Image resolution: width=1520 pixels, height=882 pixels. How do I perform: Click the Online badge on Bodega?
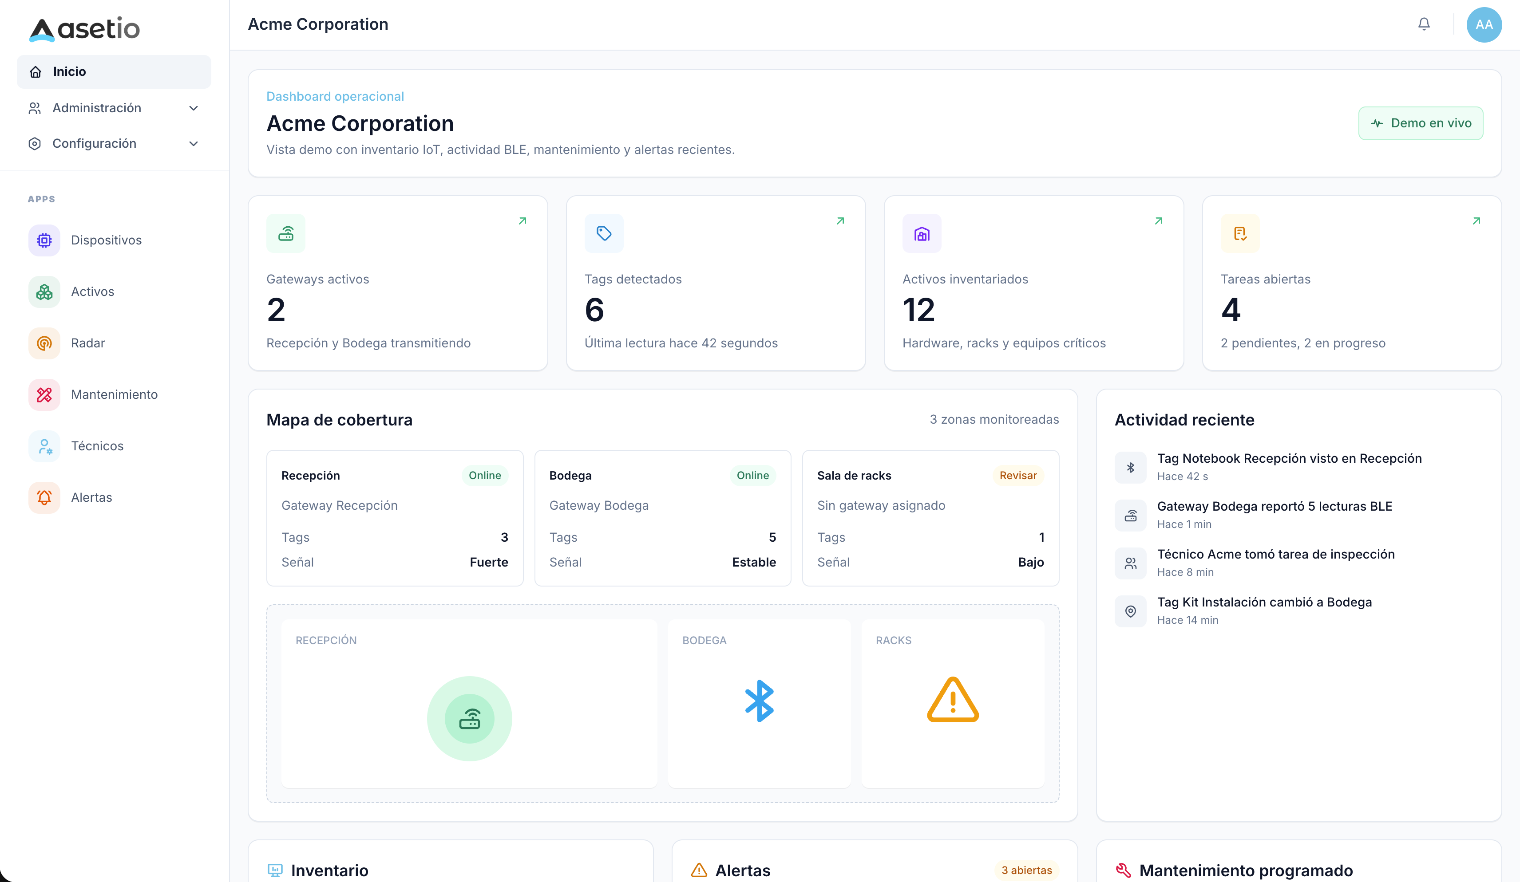pyautogui.click(x=753, y=475)
